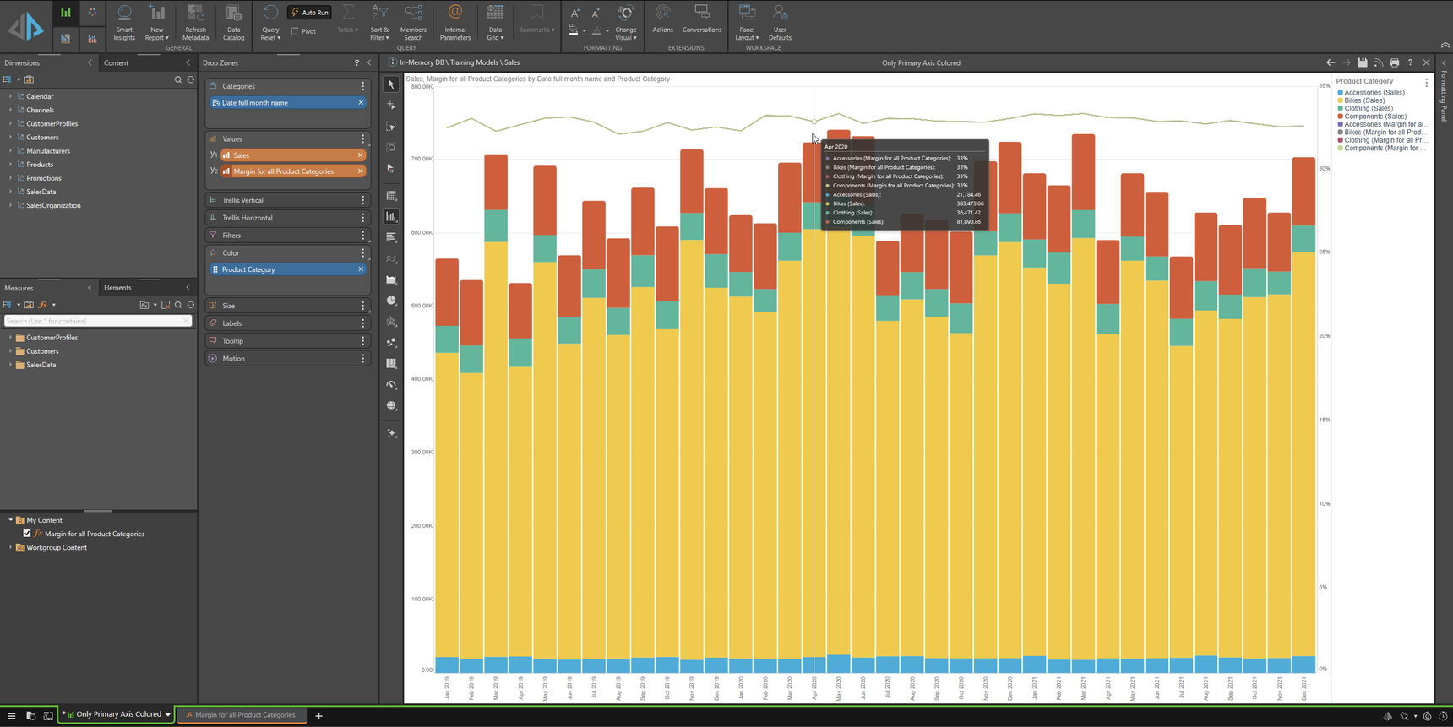Toggle the Auto Run button

[x=310, y=13]
